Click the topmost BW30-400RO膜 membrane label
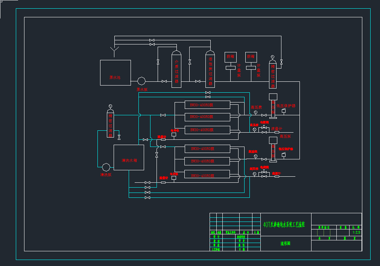Screen dimensions: 380x266 click(x=201, y=105)
